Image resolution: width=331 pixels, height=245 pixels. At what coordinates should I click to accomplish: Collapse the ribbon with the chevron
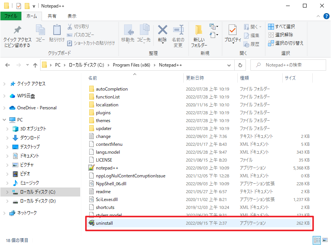[318, 16]
